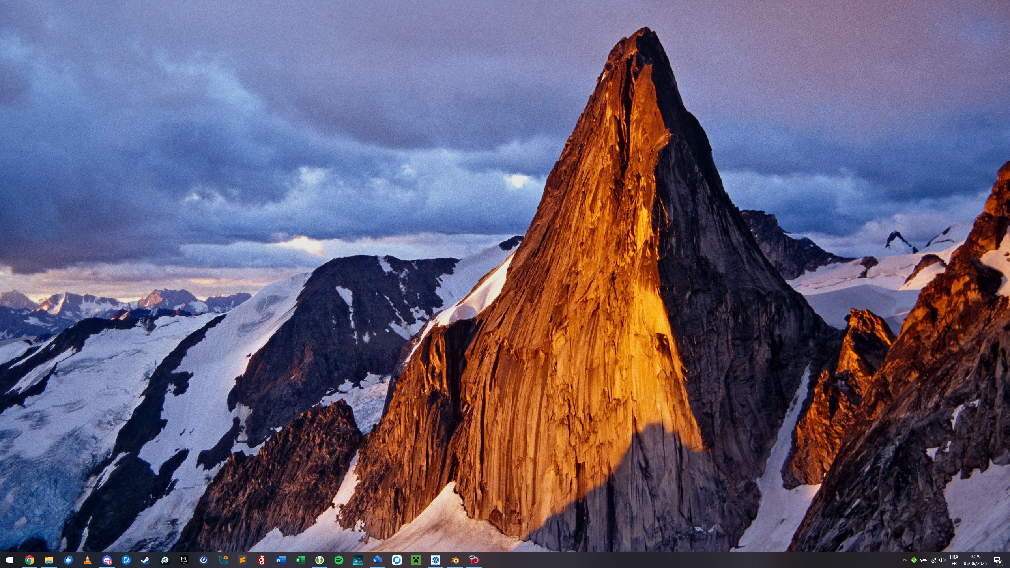Launch Google Chrome from the taskbar
This screenshot has width=1010, height=568.
tap(30, 560)
